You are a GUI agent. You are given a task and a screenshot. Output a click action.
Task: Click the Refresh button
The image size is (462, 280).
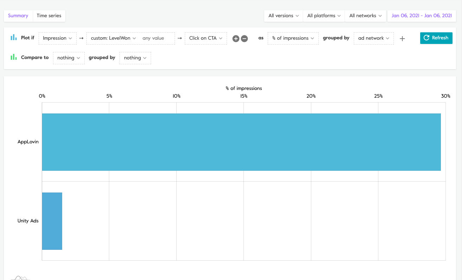click(x=436, y=38)
